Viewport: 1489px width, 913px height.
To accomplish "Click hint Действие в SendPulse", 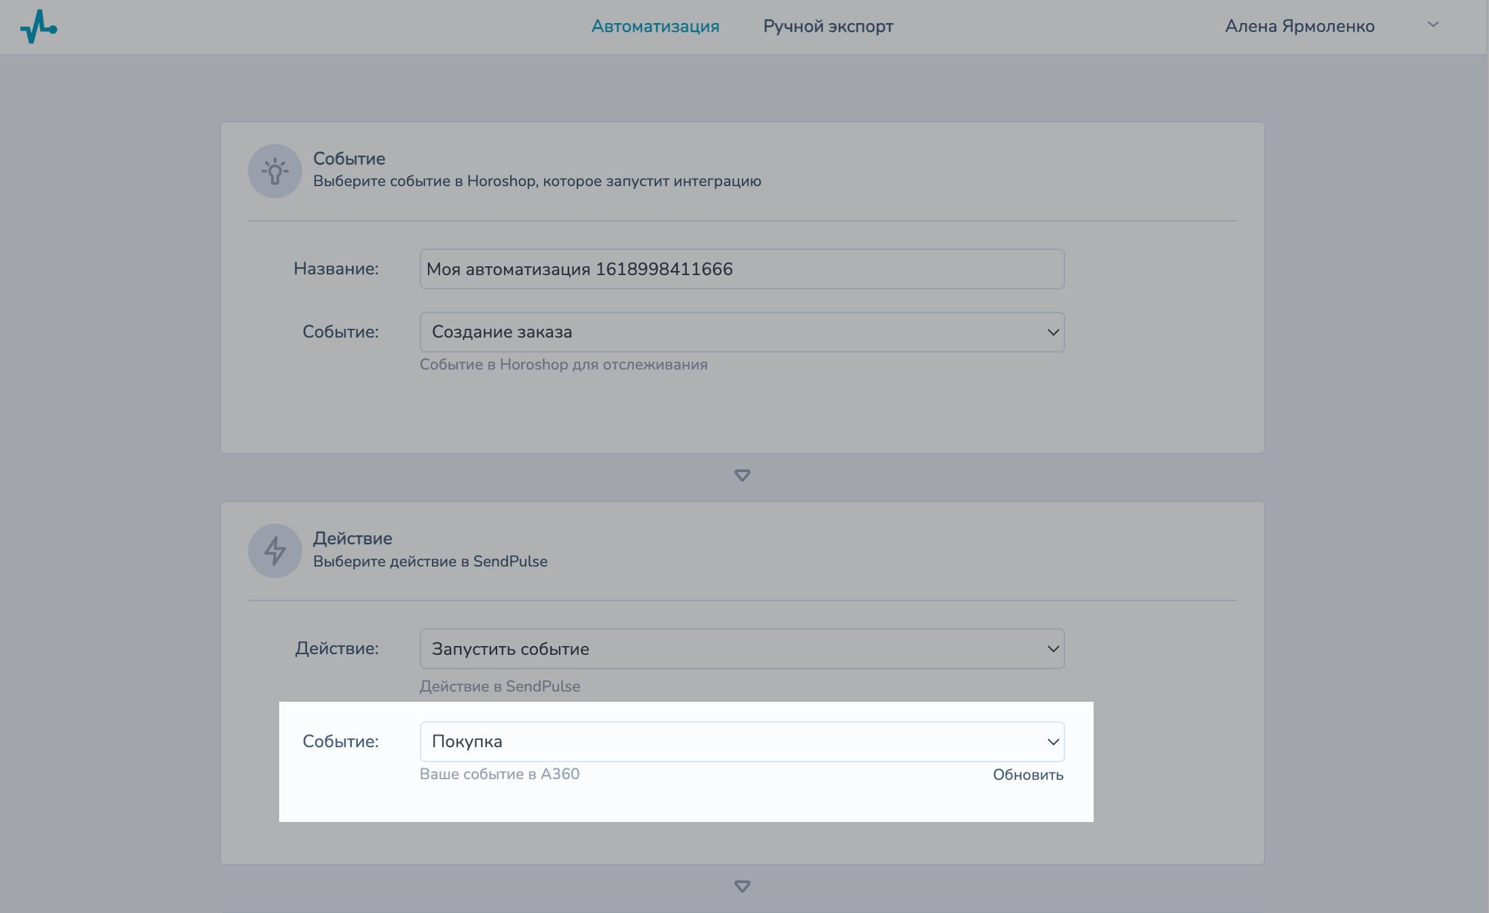I will [500, 687].
